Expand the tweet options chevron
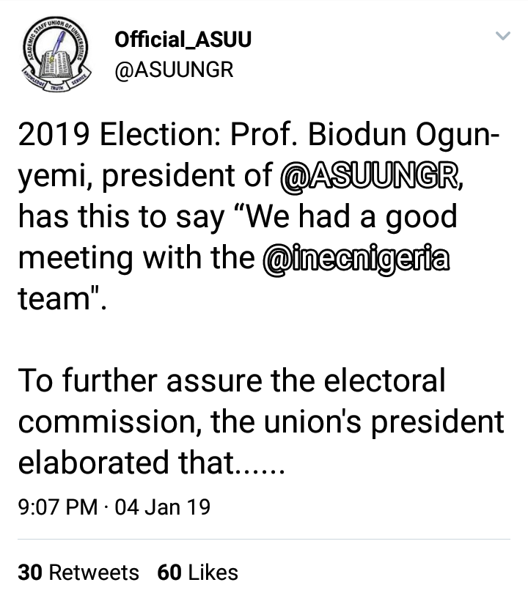This screenshot has width=528, height=596. pyautogui.click(x=502, y=36)
